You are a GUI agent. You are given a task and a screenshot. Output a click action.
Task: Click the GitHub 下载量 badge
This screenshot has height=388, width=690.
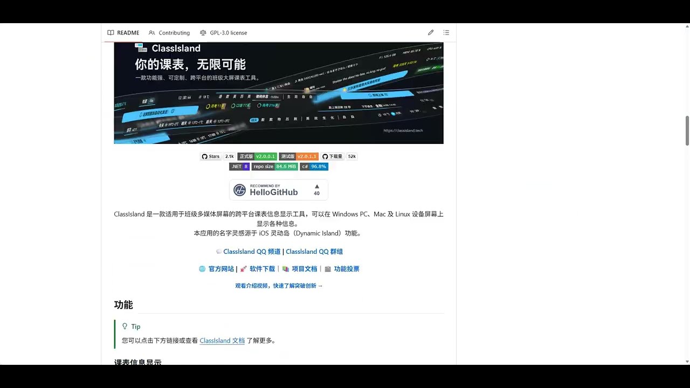(333, 156)
